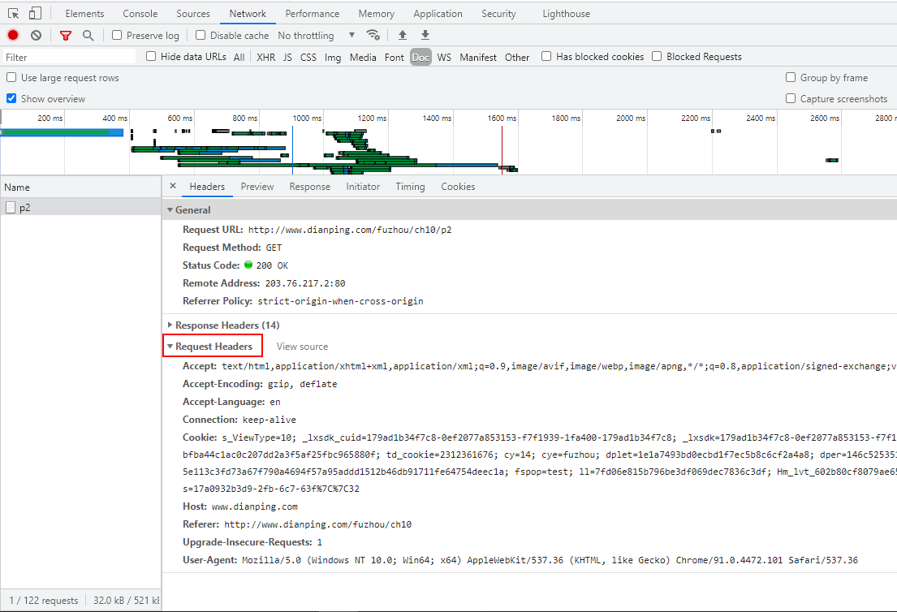Open the Console panel
Image resolution: width=897 pixels, height=612 pixels.
pyautogui.click(x=140, y=14)
